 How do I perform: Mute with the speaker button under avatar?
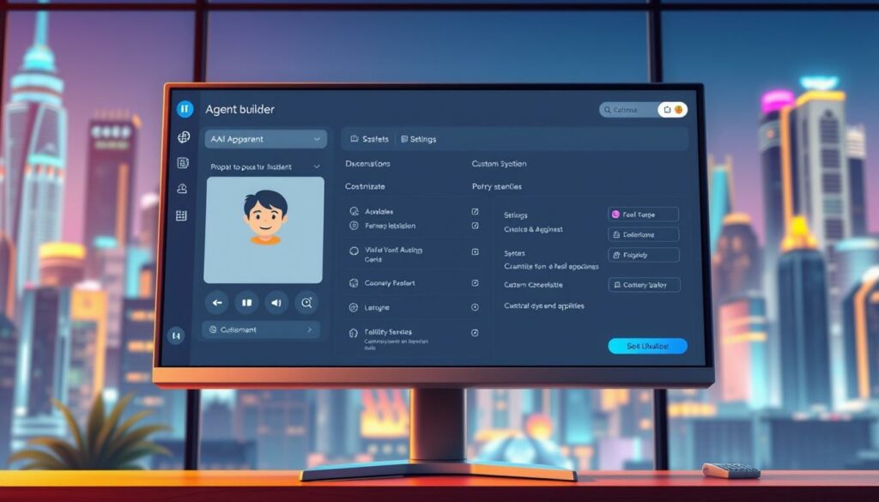276,302
